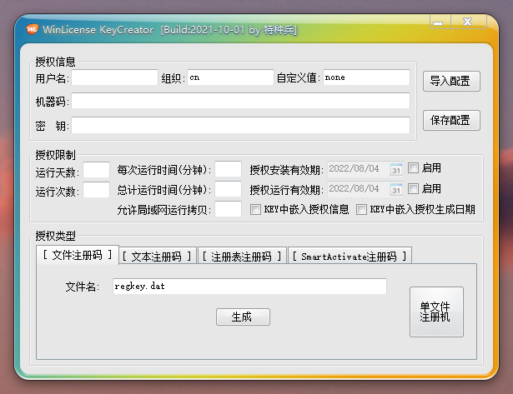Focus the 用户名 input field
513x394 pixels.
114,77
